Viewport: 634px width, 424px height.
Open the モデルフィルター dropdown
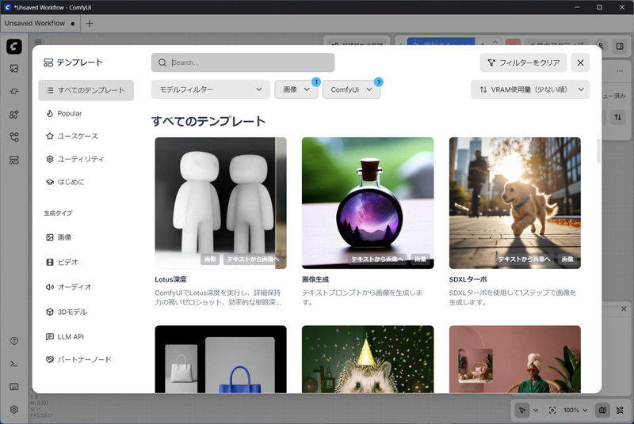(211, 89)
